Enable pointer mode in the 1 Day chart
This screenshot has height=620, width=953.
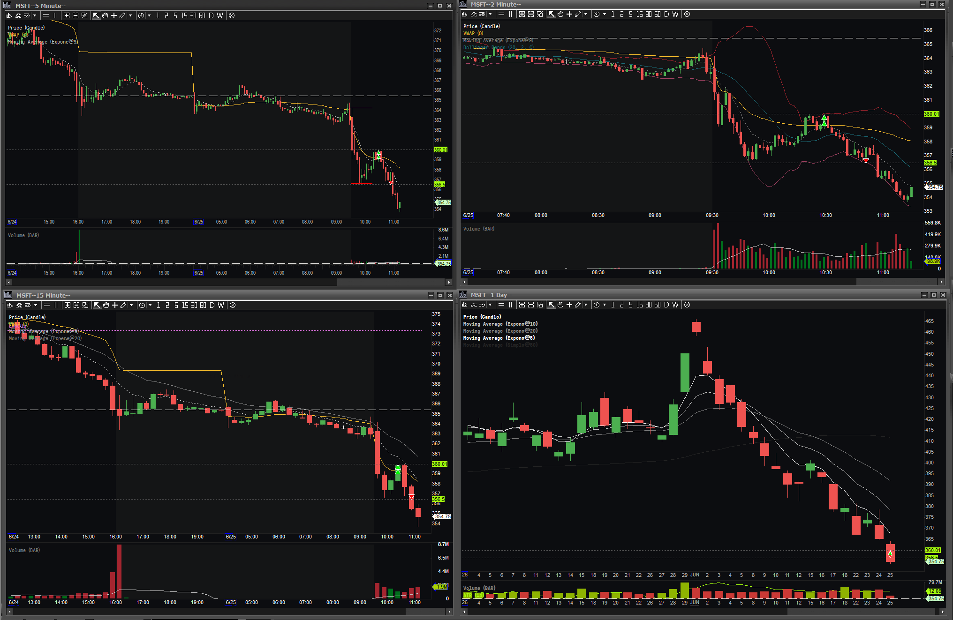pos(552,305)
